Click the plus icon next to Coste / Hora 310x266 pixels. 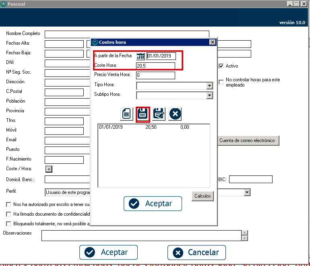click(x=49, y=169)
